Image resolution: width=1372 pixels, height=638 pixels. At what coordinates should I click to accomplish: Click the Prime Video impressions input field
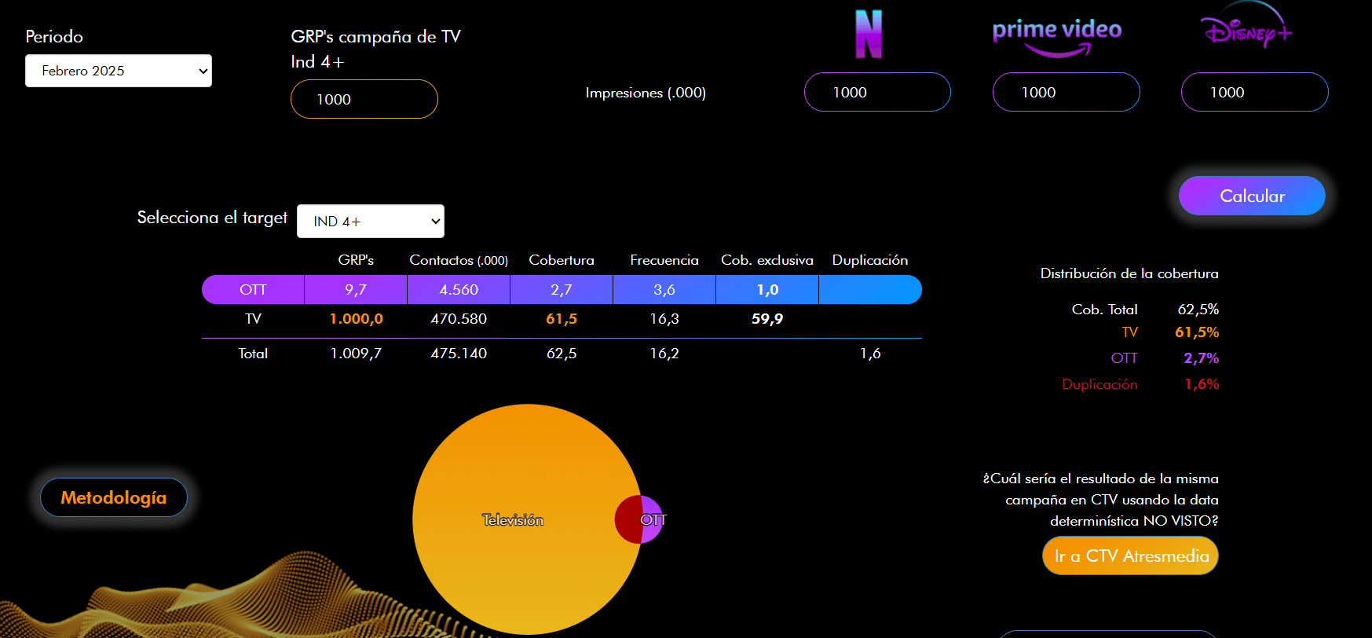(1066, 92)
